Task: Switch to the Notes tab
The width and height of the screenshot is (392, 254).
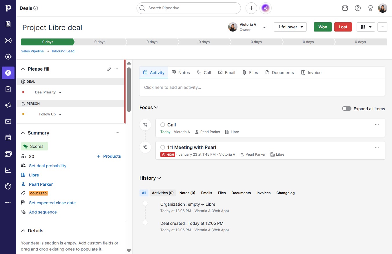Action: [x=181, y=73]
